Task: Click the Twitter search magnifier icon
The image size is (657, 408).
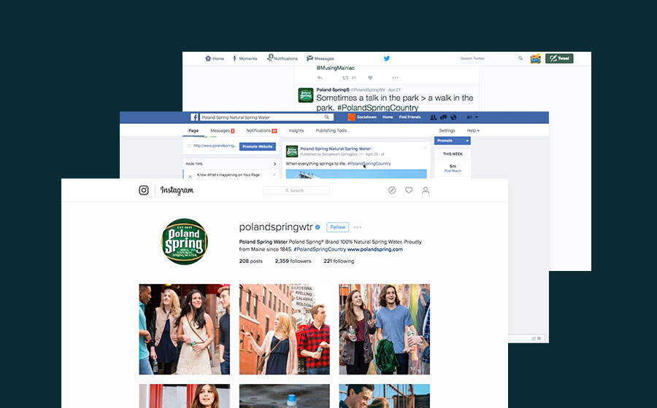Action: tap(520, 58)
